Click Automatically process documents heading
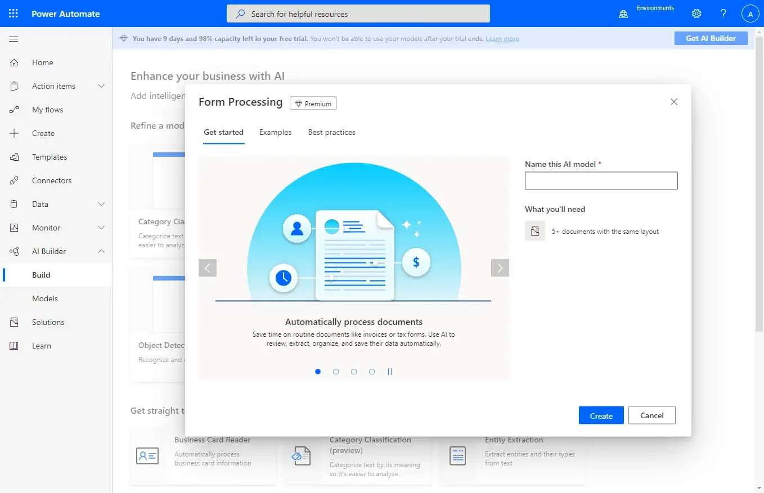The width and height of the screenshot is (764, 493). pos(354,322)
